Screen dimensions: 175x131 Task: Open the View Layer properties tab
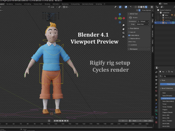(x=156, y=84)
